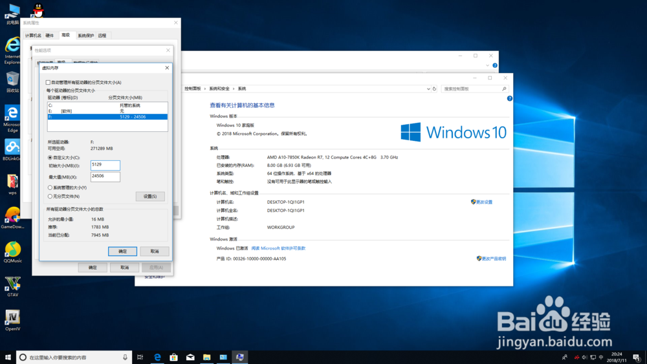Screen dimensions: 647x364
Task: Open the Edge browser taskbar icon
Action: pos(157,357)
